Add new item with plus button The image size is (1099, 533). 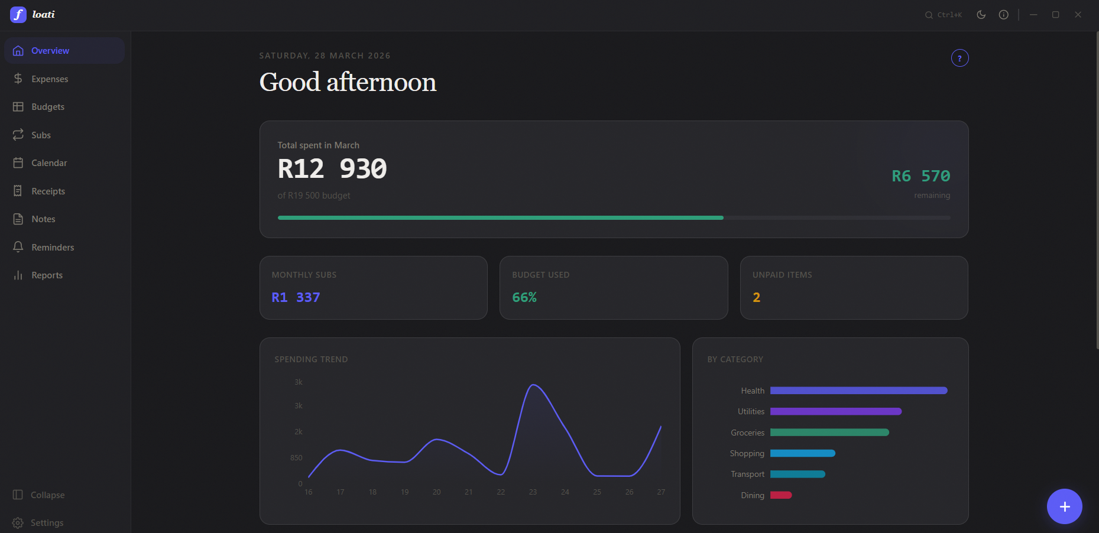(1065, 506)
